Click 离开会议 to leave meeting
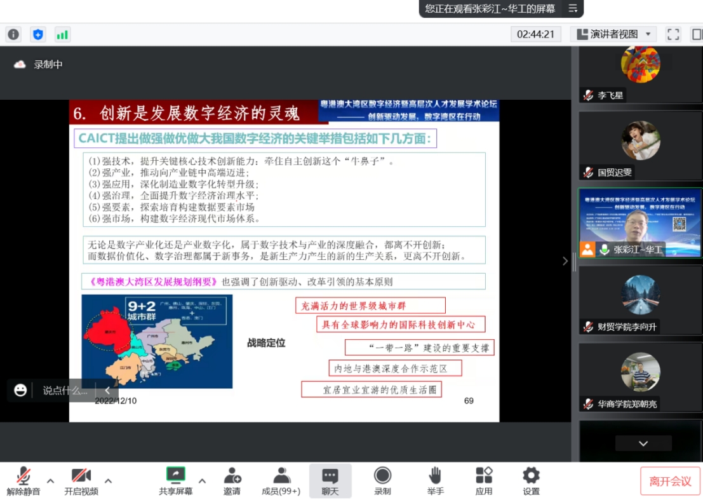This screenshot has height=500, width=703. point(670,481)
